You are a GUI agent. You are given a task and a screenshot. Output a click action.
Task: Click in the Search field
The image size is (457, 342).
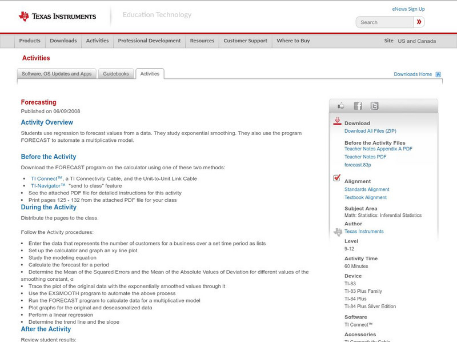coord(384,22)
